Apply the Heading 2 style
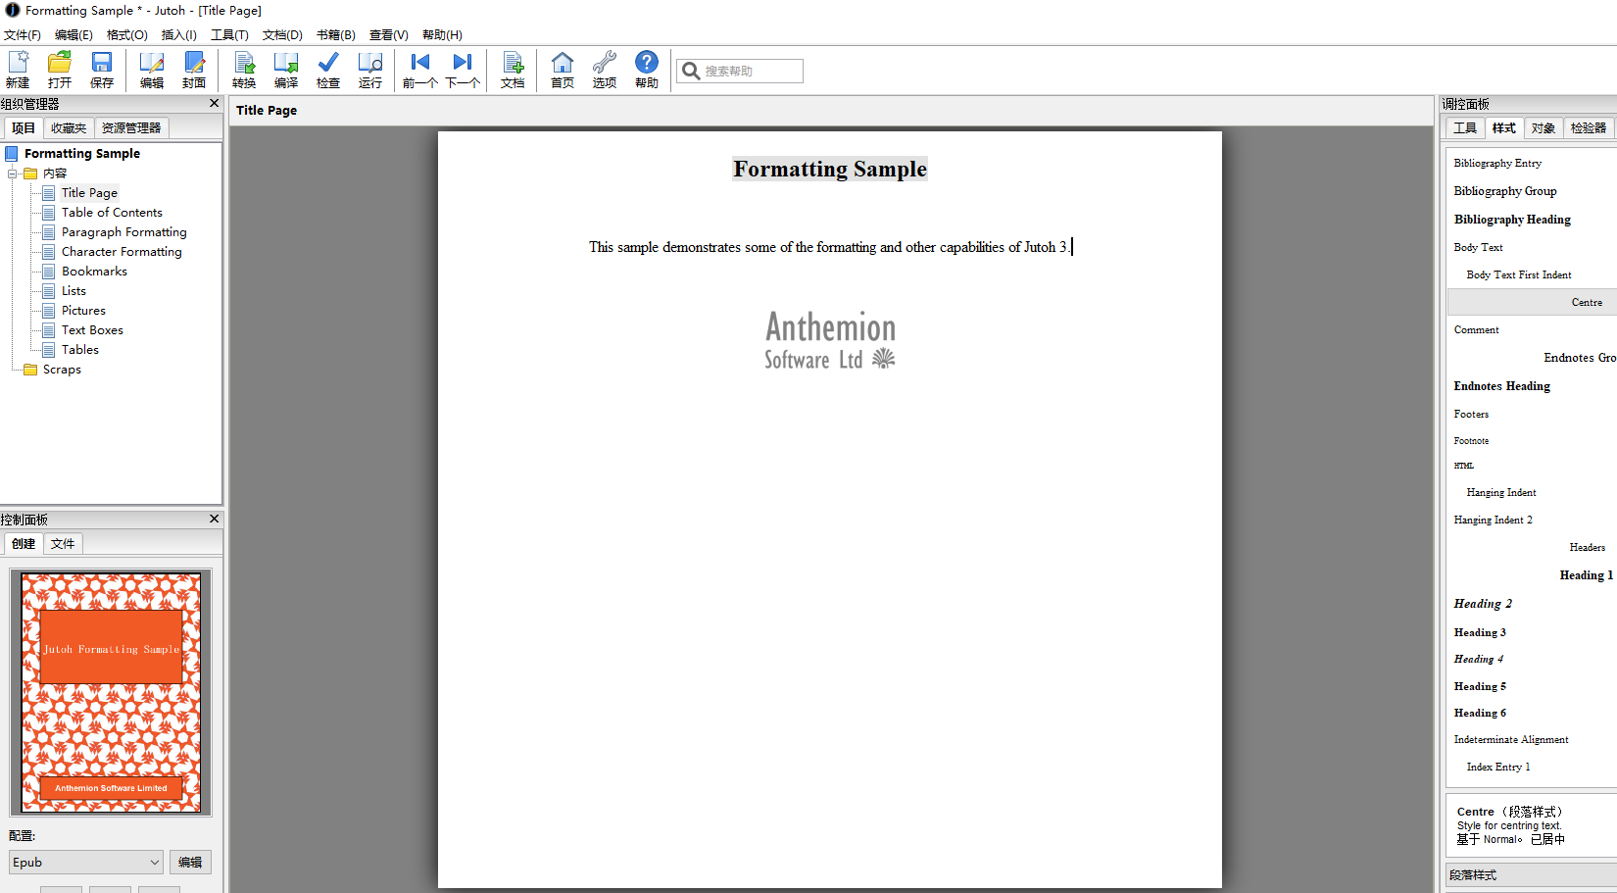1617x893 pixels. tap(1483, 604)
